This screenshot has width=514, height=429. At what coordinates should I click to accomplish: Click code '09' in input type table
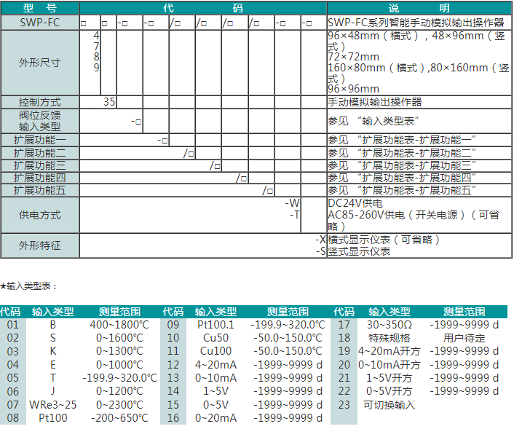pyautogui.click(x=173, y=325)
